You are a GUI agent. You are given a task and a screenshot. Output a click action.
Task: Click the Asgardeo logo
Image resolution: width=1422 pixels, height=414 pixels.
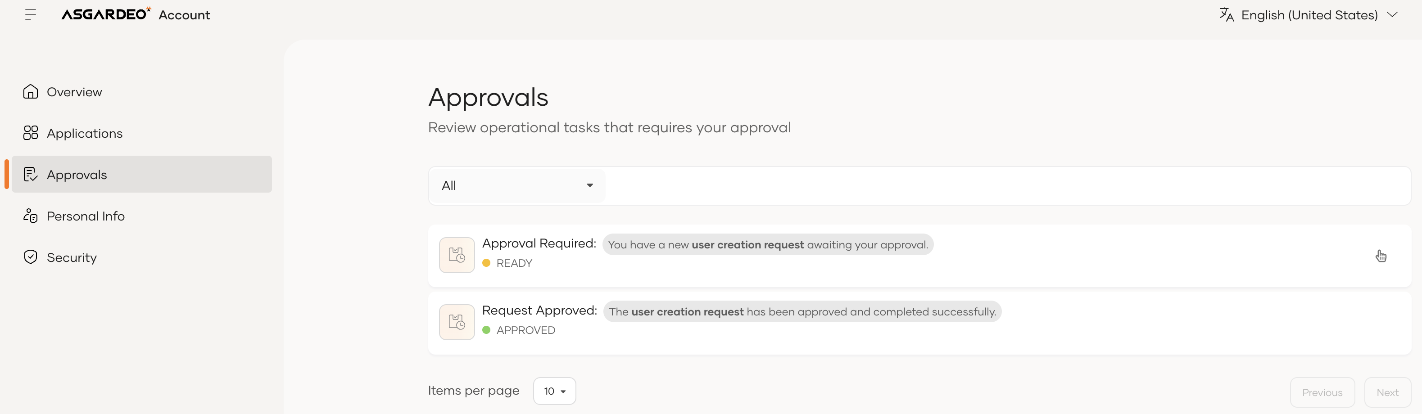(105, 14)
